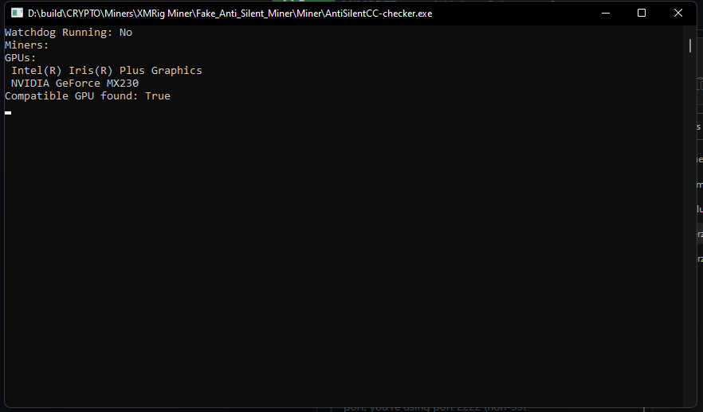This screenshot has width=703, height=412.
Task: Click the "GPUs:" output line
Action: pyautogui.click(x=20, y=58)
